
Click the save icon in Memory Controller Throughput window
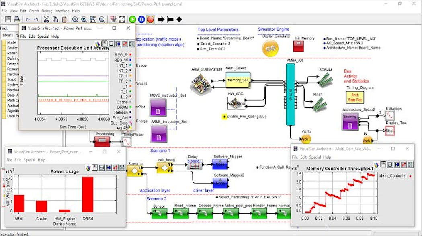383,165
